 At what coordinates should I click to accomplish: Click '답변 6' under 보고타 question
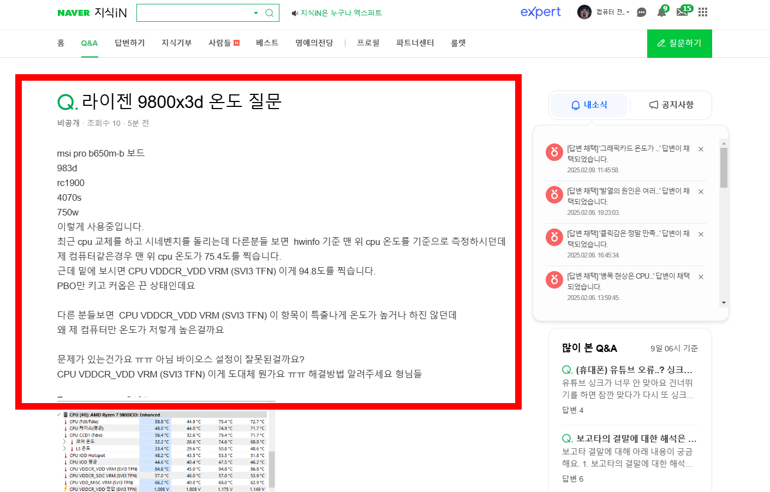click(572, 479)
